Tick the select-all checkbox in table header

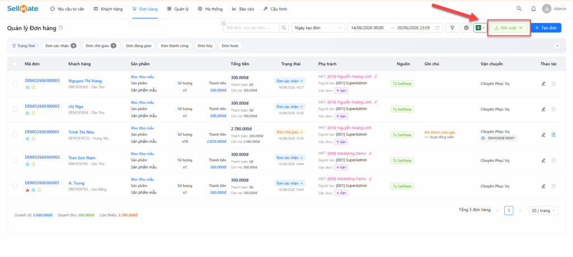click(15, 64)
